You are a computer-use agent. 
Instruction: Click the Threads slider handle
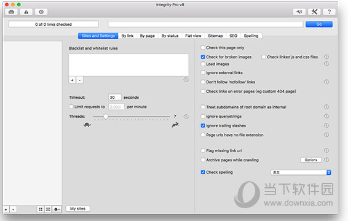106,117
